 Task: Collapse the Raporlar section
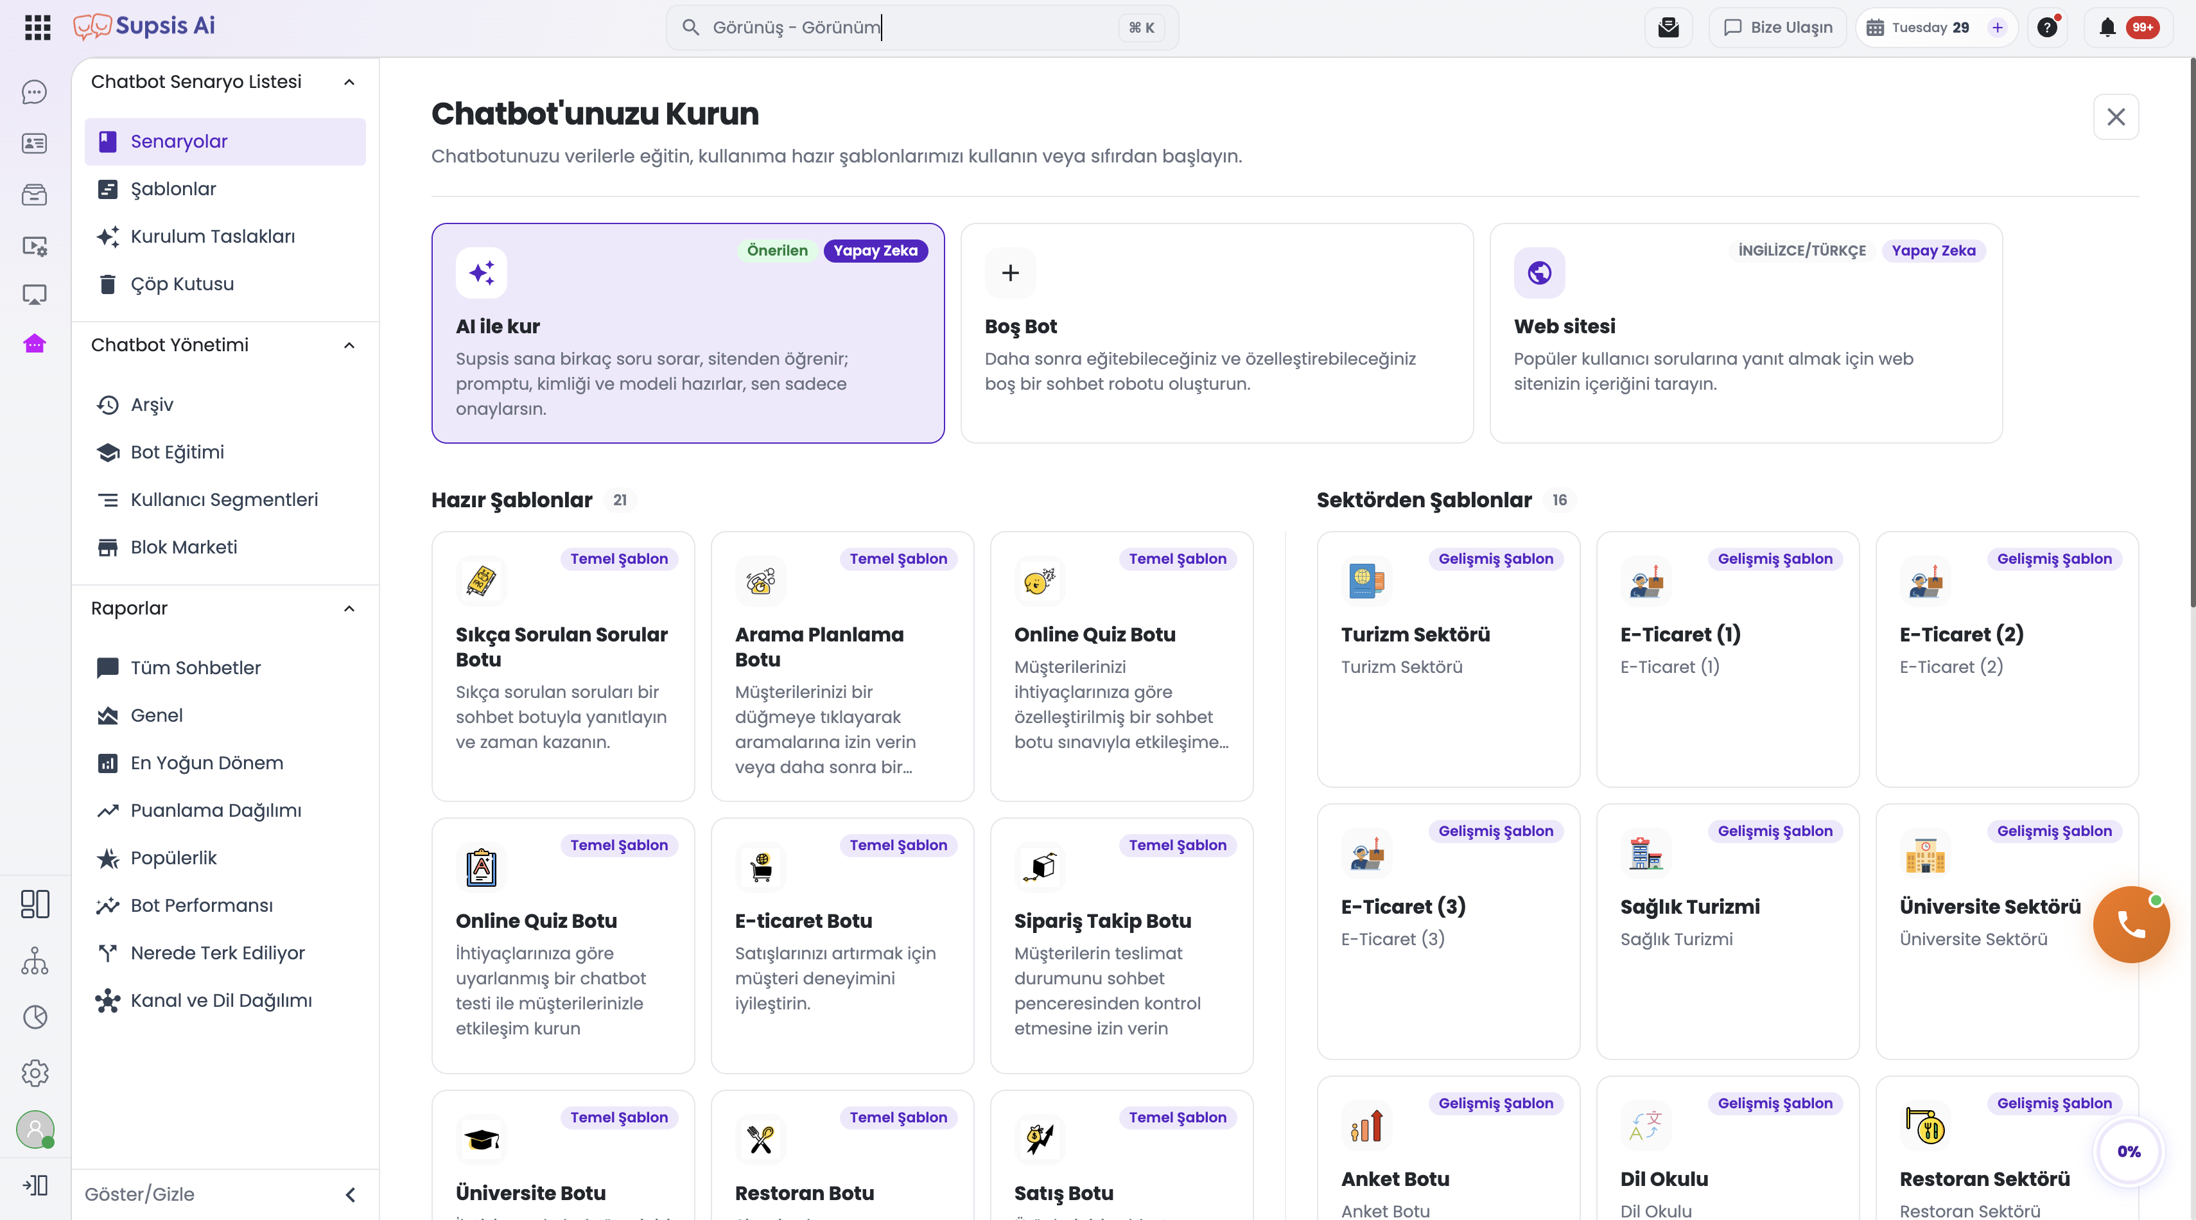click(x=349, y=609)
